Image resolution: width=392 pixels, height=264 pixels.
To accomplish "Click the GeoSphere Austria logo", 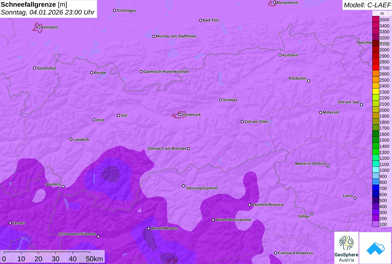I will pos(346,248).
